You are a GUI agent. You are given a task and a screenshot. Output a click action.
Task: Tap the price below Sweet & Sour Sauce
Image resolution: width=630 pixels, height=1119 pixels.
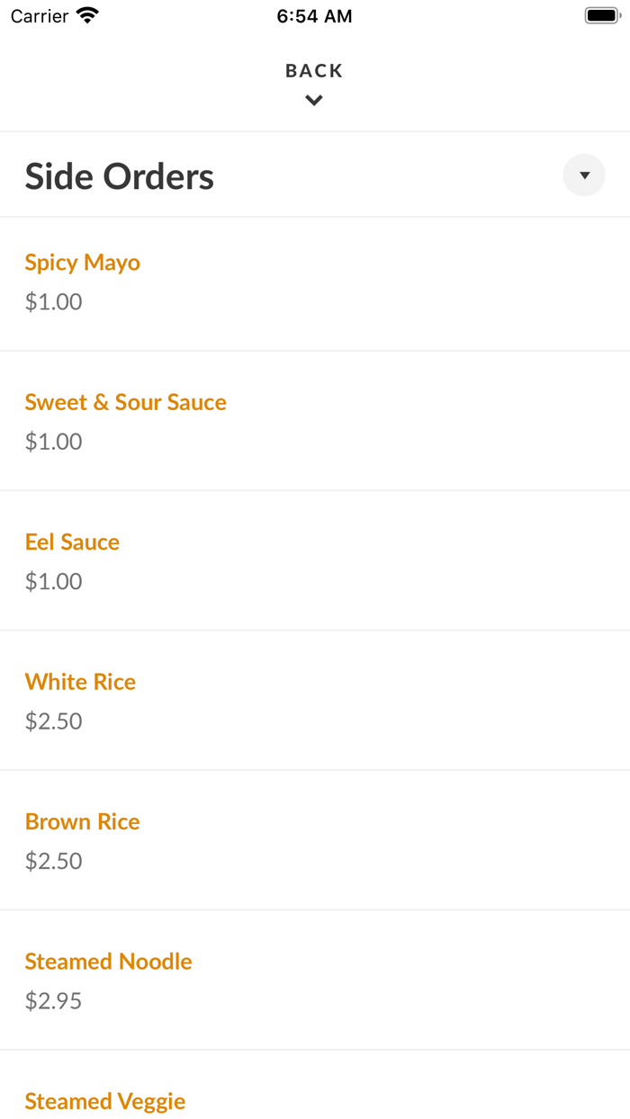(x=54, y=442)
